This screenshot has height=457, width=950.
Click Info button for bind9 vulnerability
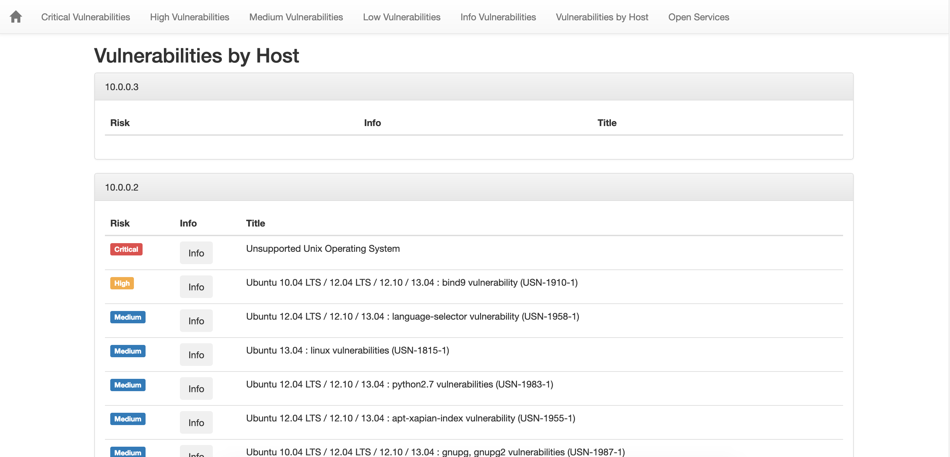(x=196, y=287)
